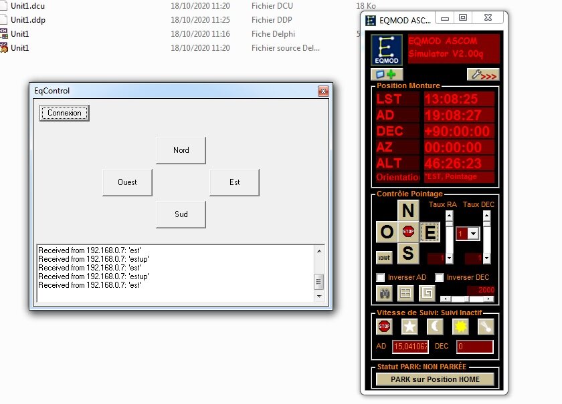Viewport: 562px width, 404px height.
Task: Select the Unit1.dcu file
Action: point(27,6)
